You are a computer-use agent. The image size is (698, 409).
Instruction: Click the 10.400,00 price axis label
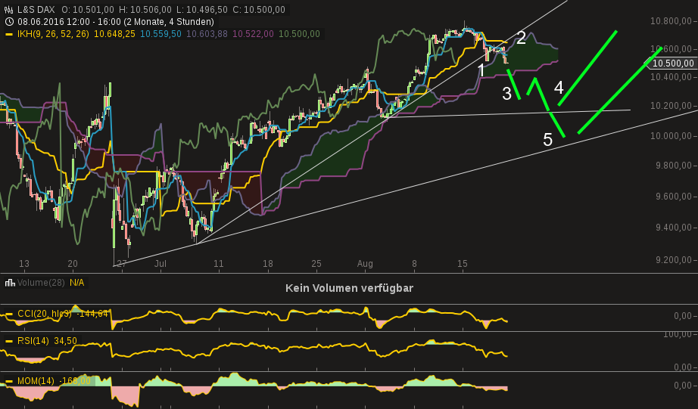tap(671, 77)
